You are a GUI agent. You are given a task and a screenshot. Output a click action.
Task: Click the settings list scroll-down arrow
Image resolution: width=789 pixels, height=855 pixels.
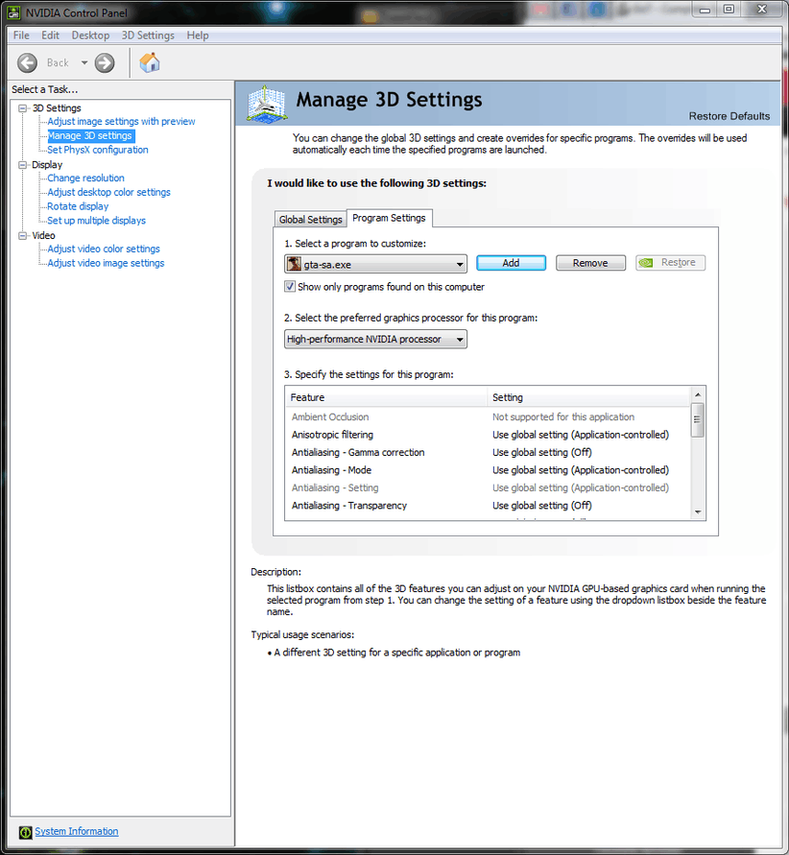[x=698, y=512]
